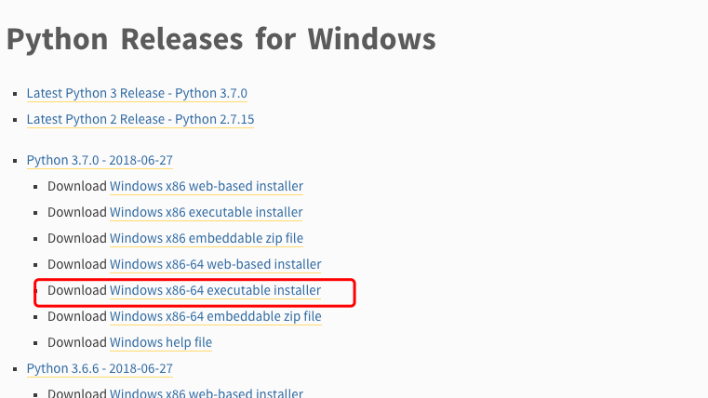This screenshot has height=398, width=708.
Task: Click the Windows x86 embeddable zip file link
Action: click(207, 239)
